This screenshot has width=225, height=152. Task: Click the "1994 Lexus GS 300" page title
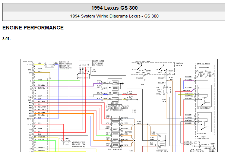coord(114,8)
